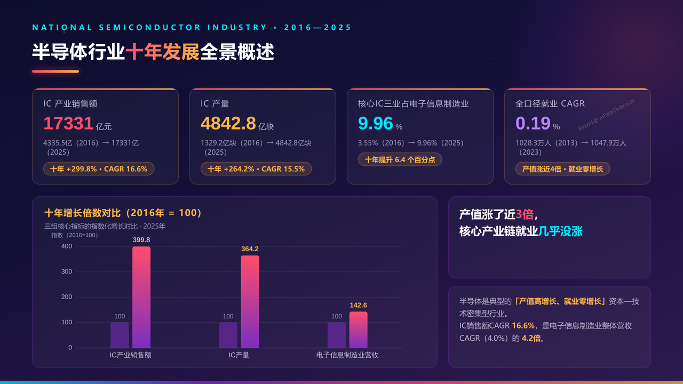Click the 核心IC三业占电子信息制造业 label

pos(414,104)
